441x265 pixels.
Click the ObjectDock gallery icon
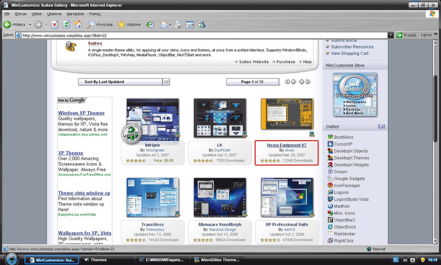[330, 227]
